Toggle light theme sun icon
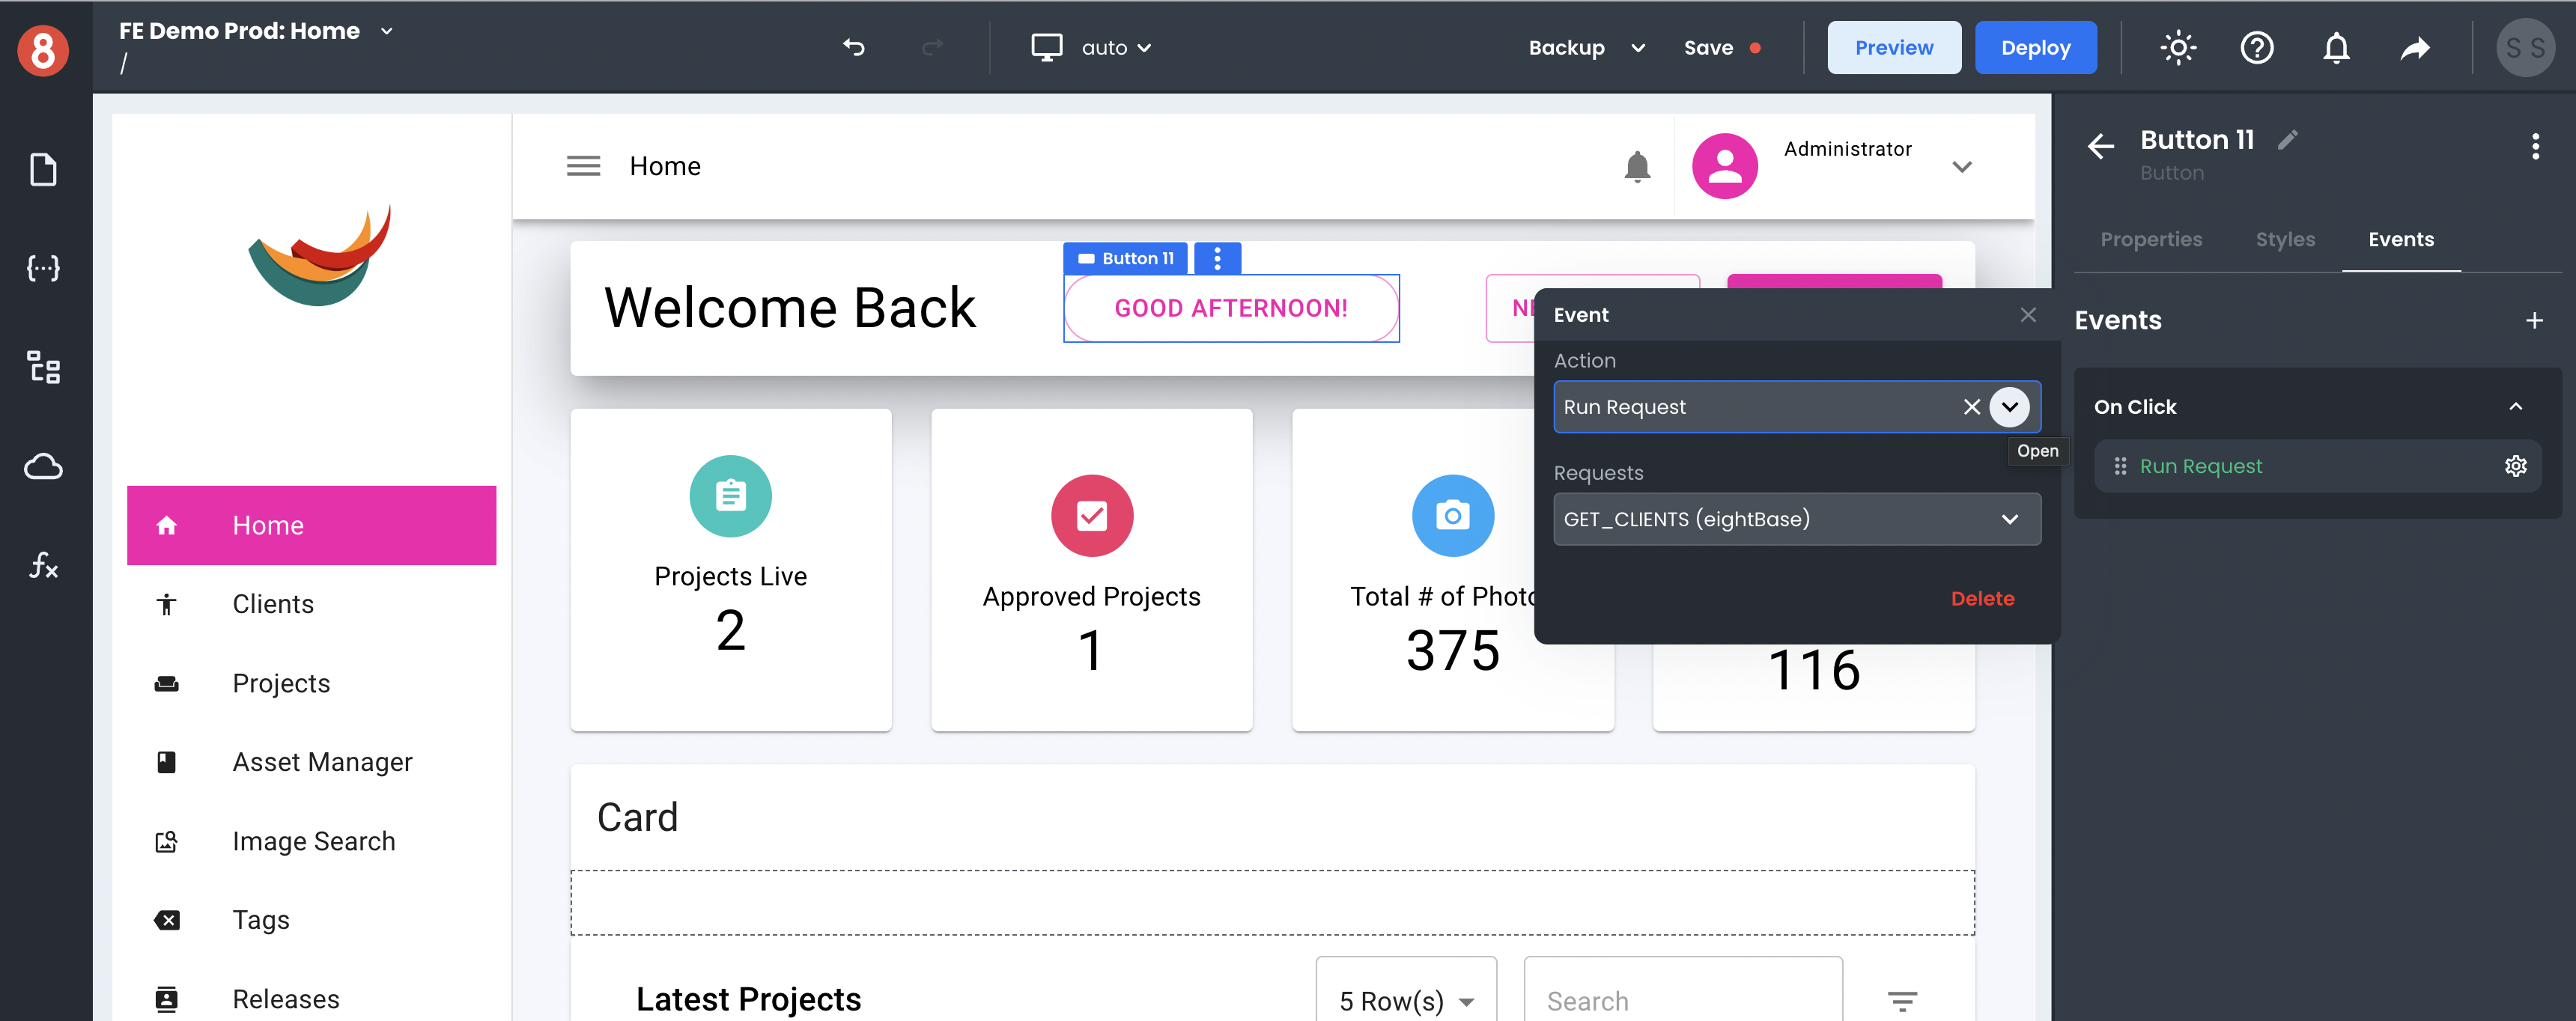The image size is (2576, 1021). click(x=2177, y=47)
